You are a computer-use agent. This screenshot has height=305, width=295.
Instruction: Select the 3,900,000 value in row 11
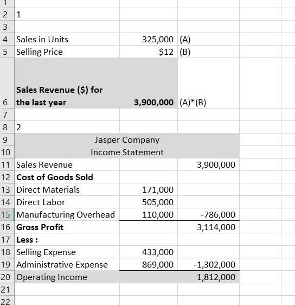click(x=209, y=164)
